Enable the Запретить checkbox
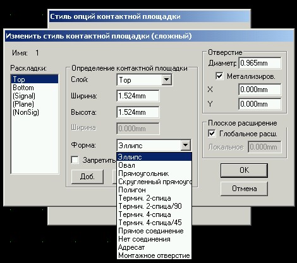This screenshot has height=263, width=297. tap(75, 160)
